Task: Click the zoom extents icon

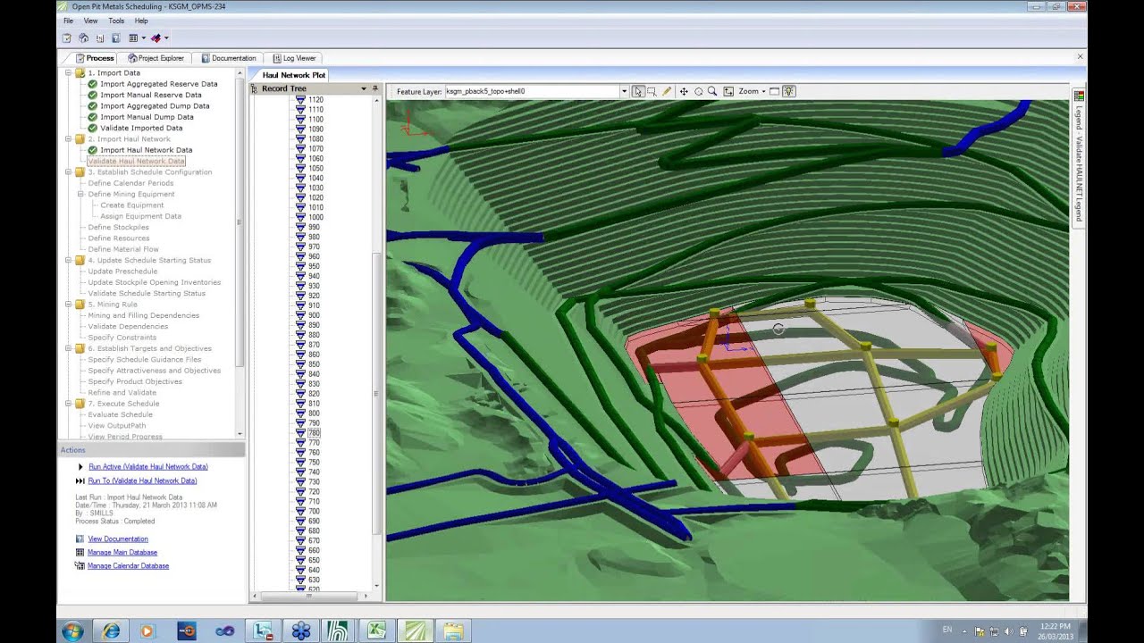Action: tap(728, 91)
